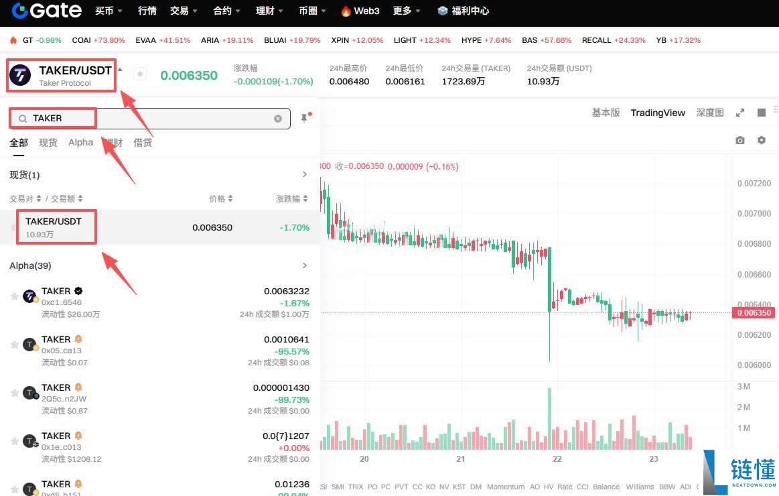Take a chart snapshot with camera icon
The width and height of the screenshot is (779, 496).
pos(739,141)
